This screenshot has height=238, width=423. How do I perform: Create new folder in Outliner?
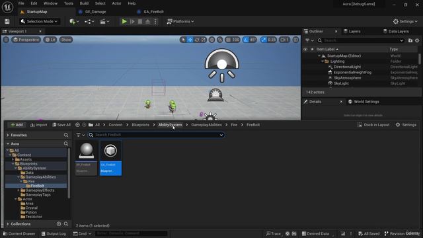(x=410, y=40)
